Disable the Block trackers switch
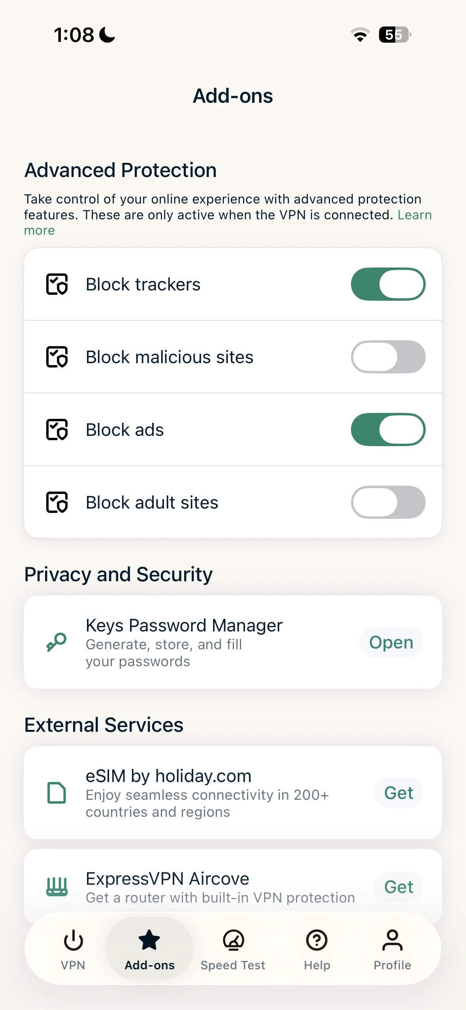Viewport: 466px width, 1010px height. (x=388, y=284)
